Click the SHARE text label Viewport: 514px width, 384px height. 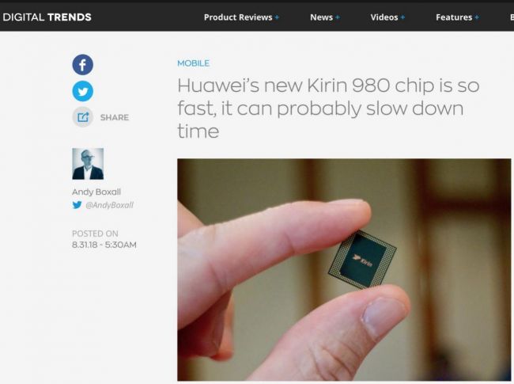click(115, 117)
